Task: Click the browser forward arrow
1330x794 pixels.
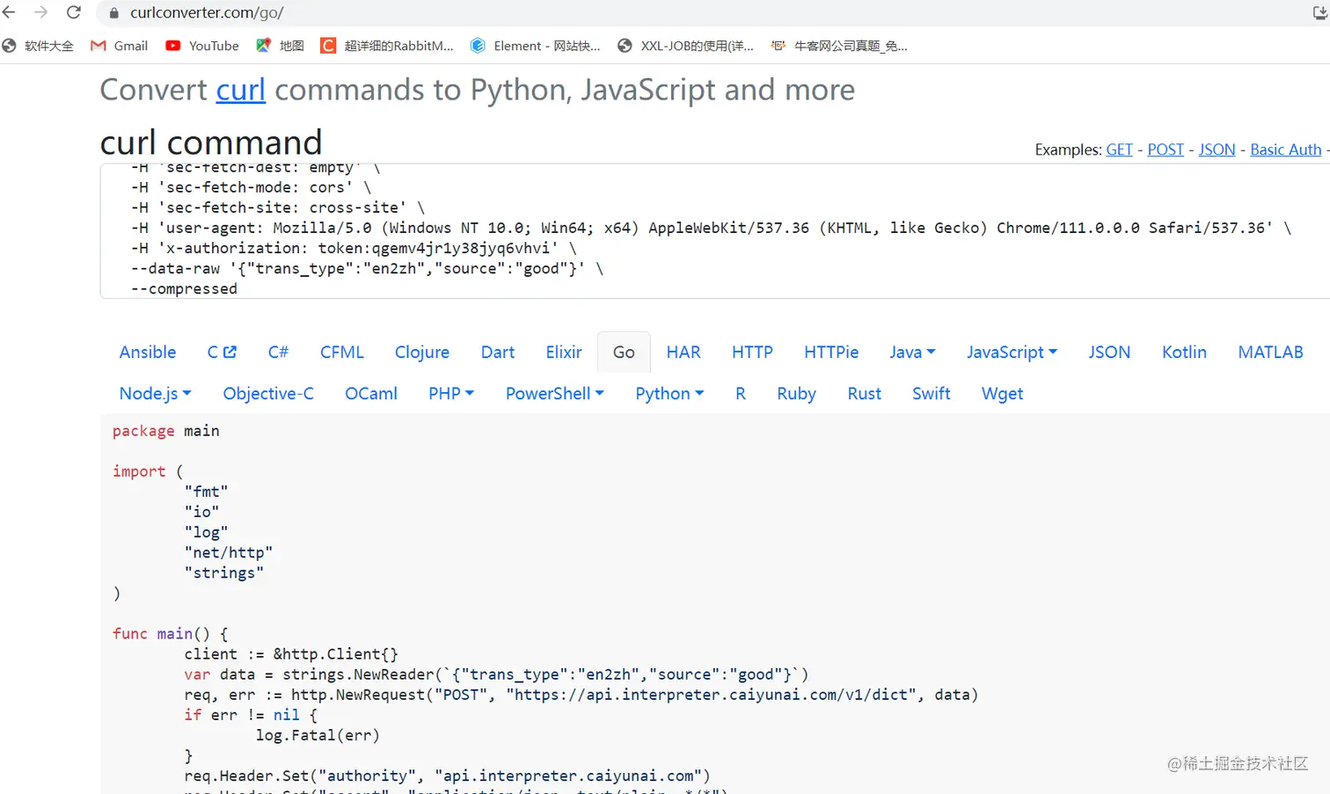Action: click(x=40, y=12)
